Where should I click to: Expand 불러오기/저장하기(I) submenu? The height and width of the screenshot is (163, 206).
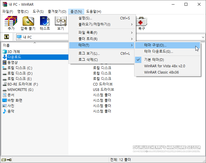[102, 24]
